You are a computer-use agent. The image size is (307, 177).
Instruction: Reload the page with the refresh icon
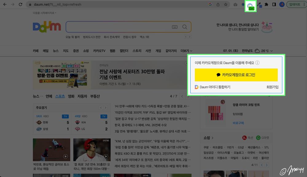(x=20, y=4)
